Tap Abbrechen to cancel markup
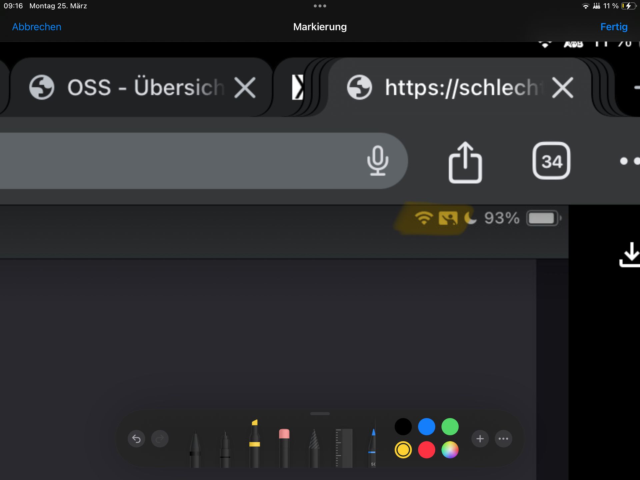Image resolution: width=640 pixels, height=480 pixels. tap(37, 27)
